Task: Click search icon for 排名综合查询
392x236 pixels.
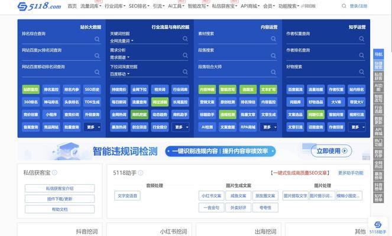Action: (x=97, y=39)
